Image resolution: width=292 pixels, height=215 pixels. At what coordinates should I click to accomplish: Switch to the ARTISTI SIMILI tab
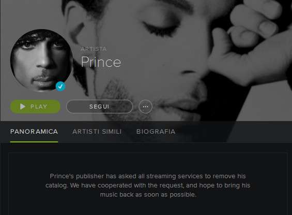97,132
